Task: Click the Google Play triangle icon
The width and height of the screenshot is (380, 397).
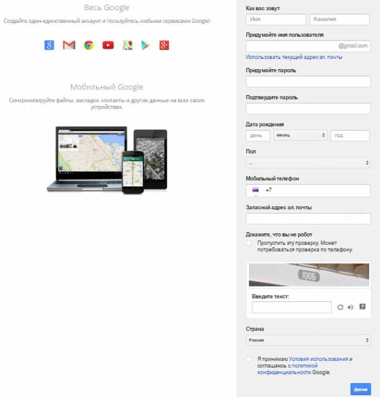Action: 145,45
